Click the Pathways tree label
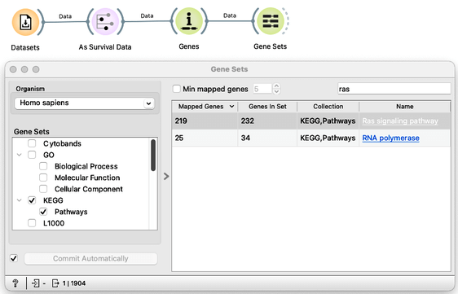 tap(71, 212)
